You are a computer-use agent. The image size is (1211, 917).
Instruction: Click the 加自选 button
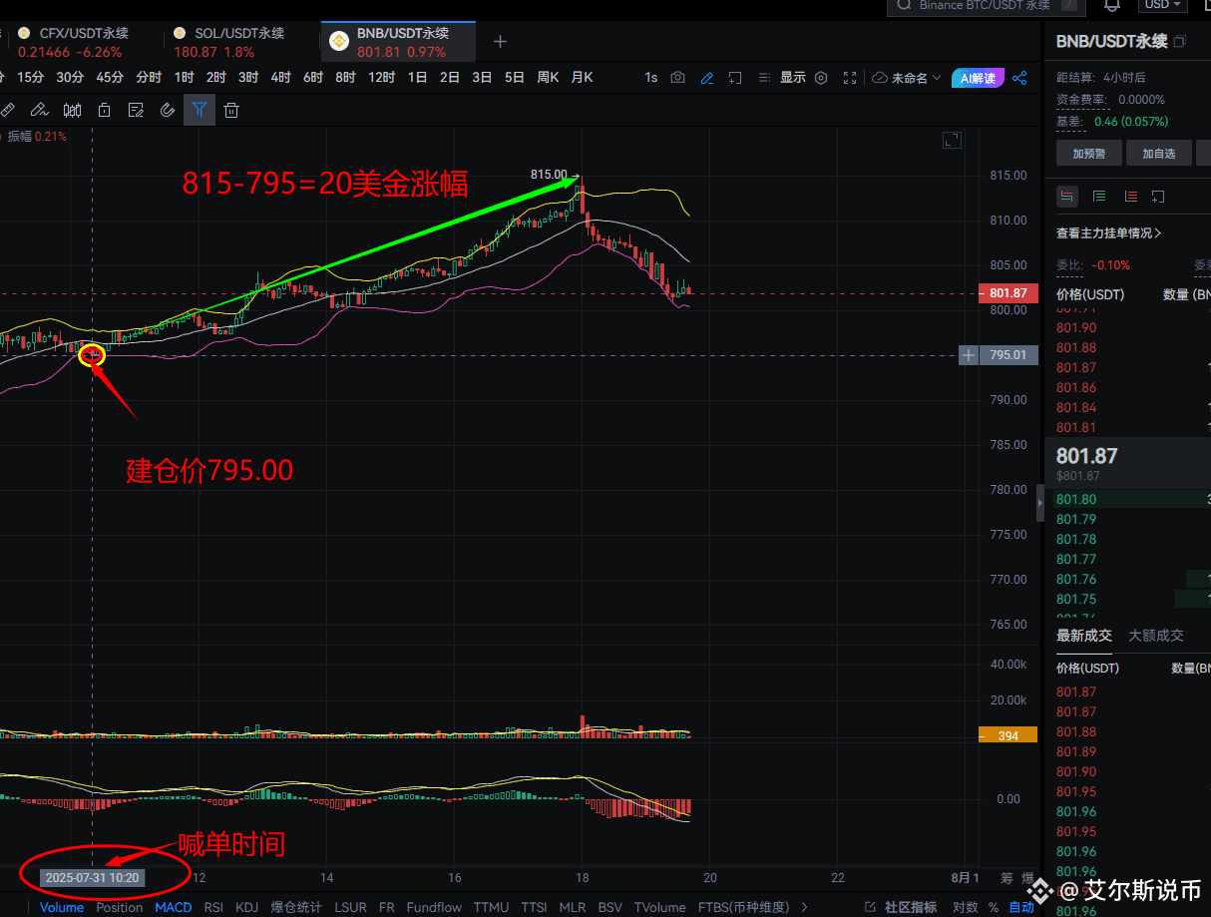coord(1159,154)
